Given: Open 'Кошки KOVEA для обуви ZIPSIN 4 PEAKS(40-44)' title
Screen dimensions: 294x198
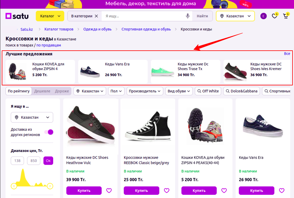Looking at the screenshot, I should tap(203, 160).
